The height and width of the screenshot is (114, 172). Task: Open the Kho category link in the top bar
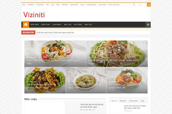(24, 5)
